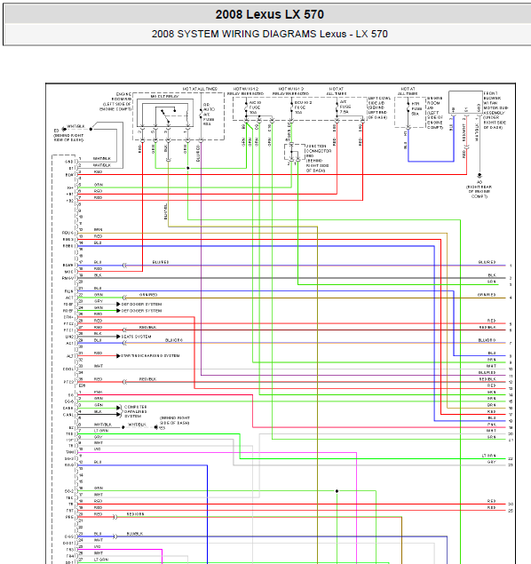Click the RR AUTO A/C fuse label

tap(209, 114)
